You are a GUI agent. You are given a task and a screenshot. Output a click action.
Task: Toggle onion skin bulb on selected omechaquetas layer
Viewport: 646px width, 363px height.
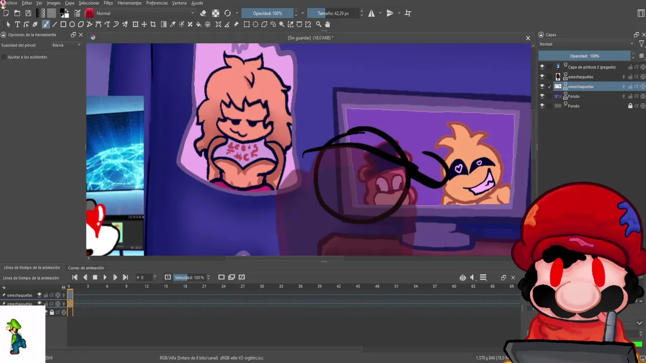[623, 87]
